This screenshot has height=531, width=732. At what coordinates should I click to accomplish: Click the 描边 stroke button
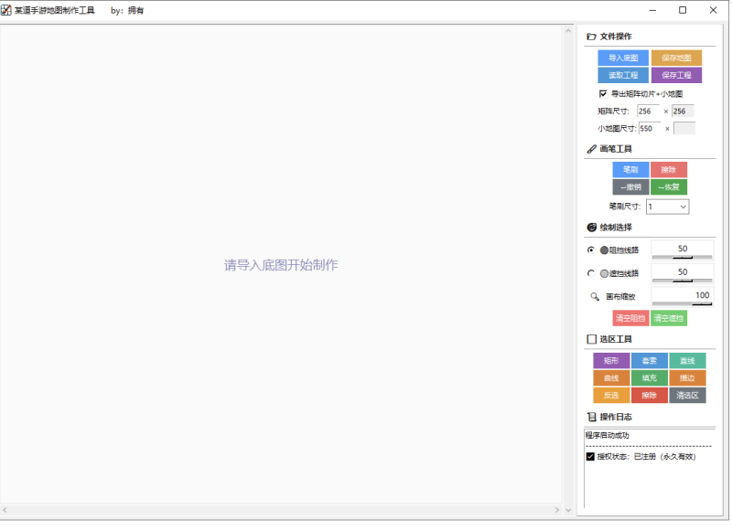687,378
